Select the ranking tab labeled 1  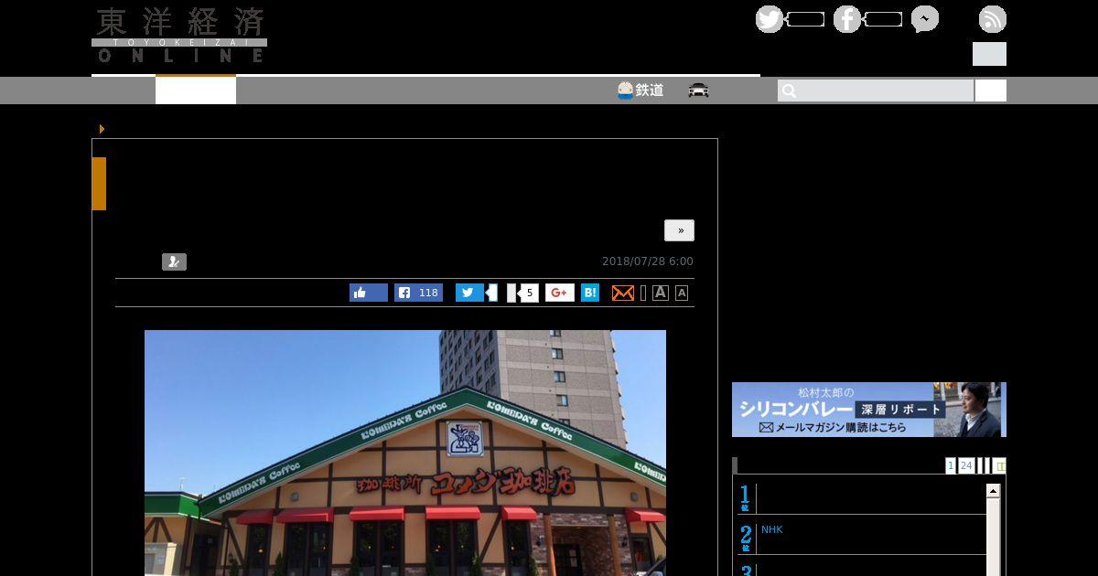(951, 465)
